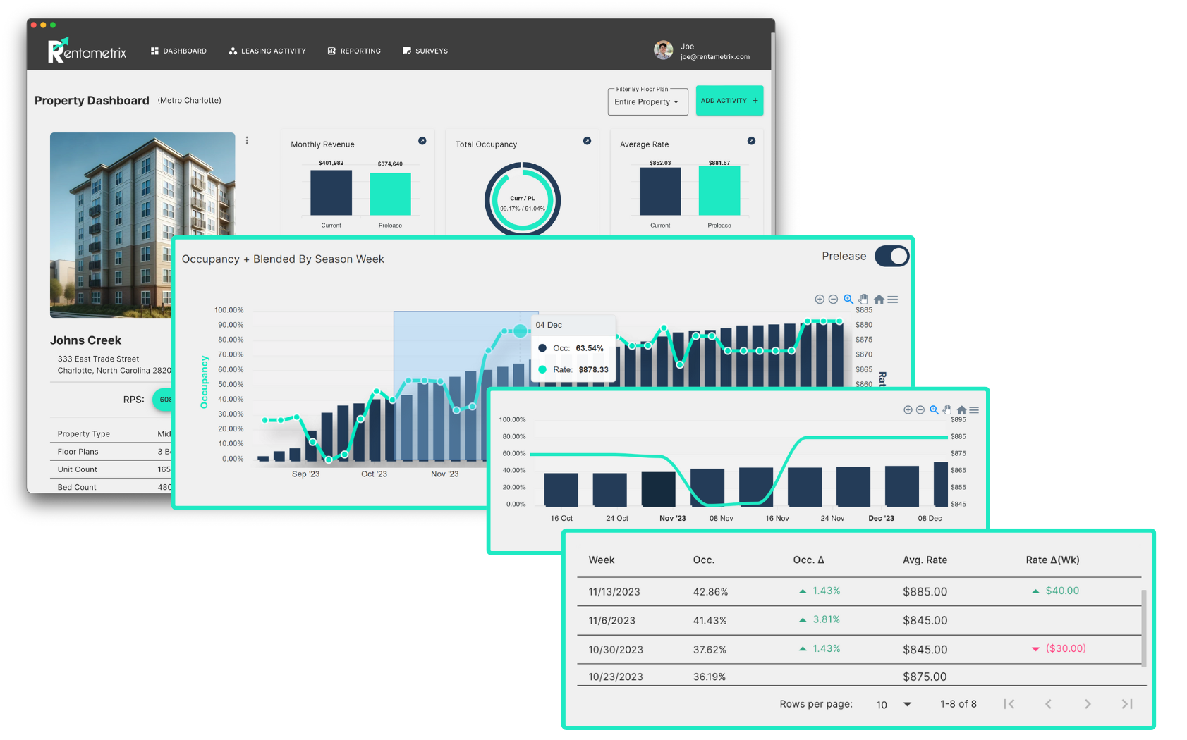
Task: Click Joe's profile avatar
Action: coord(663,50)
